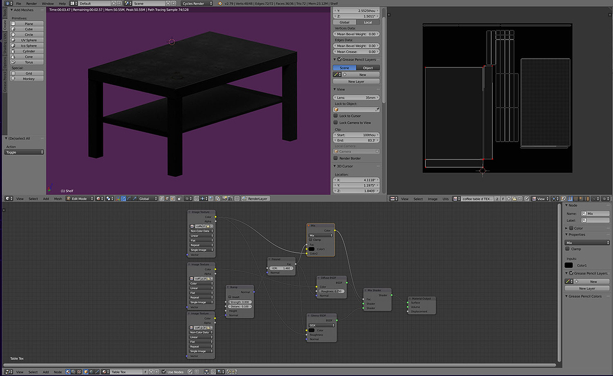
Task: Open the Edit Mode interaction dropdown
Action: [79, 198]
